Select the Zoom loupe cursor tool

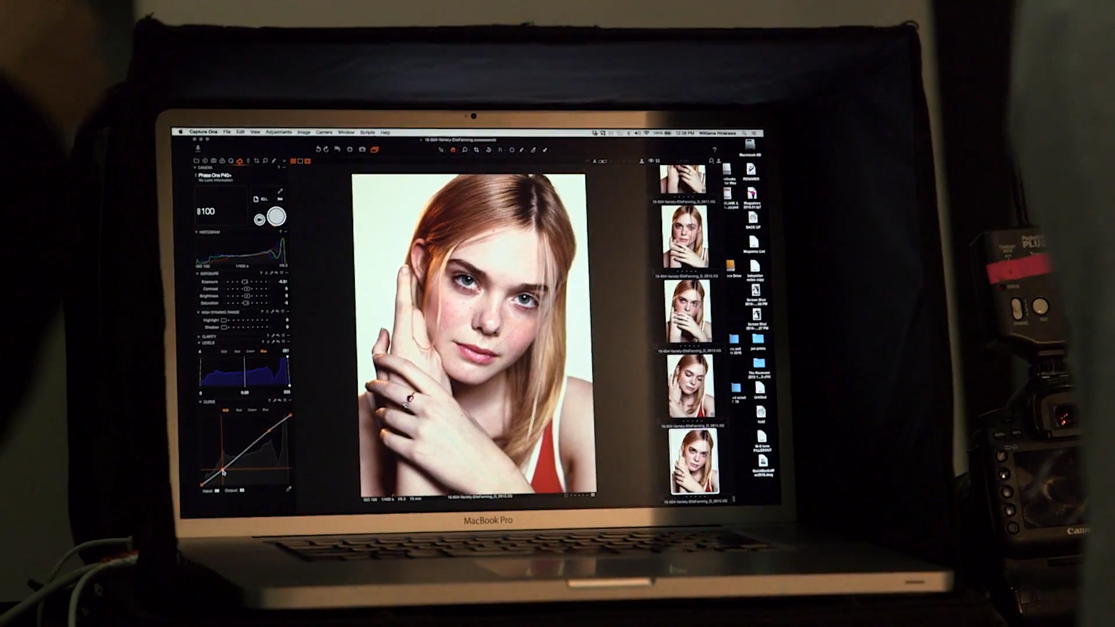[x=465, y=150]
